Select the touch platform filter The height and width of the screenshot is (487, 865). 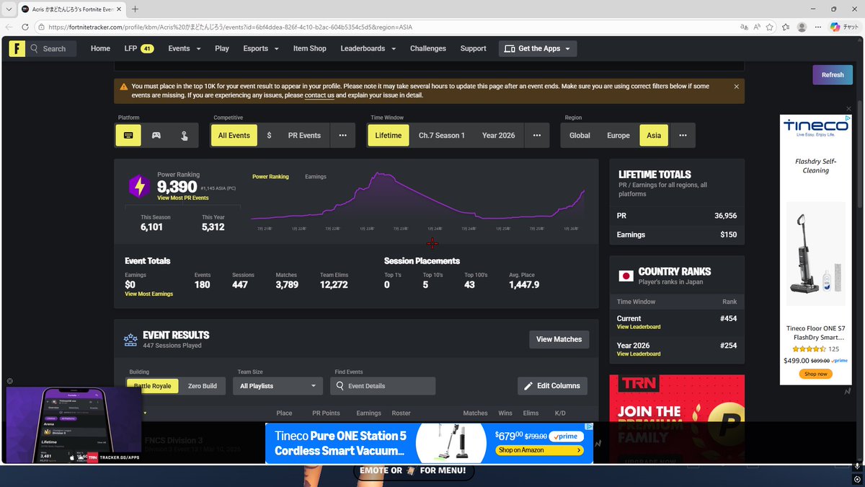(184, 135)
